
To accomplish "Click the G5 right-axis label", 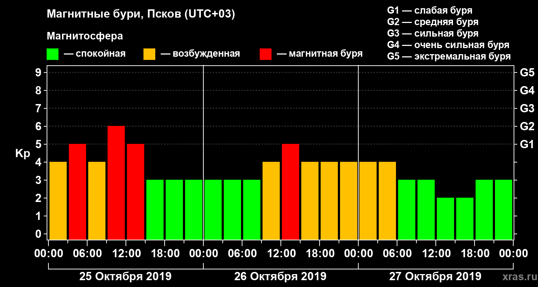I will tap(527, 72).
